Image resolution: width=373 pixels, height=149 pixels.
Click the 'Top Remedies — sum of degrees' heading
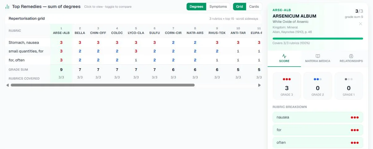click(46, 6)
